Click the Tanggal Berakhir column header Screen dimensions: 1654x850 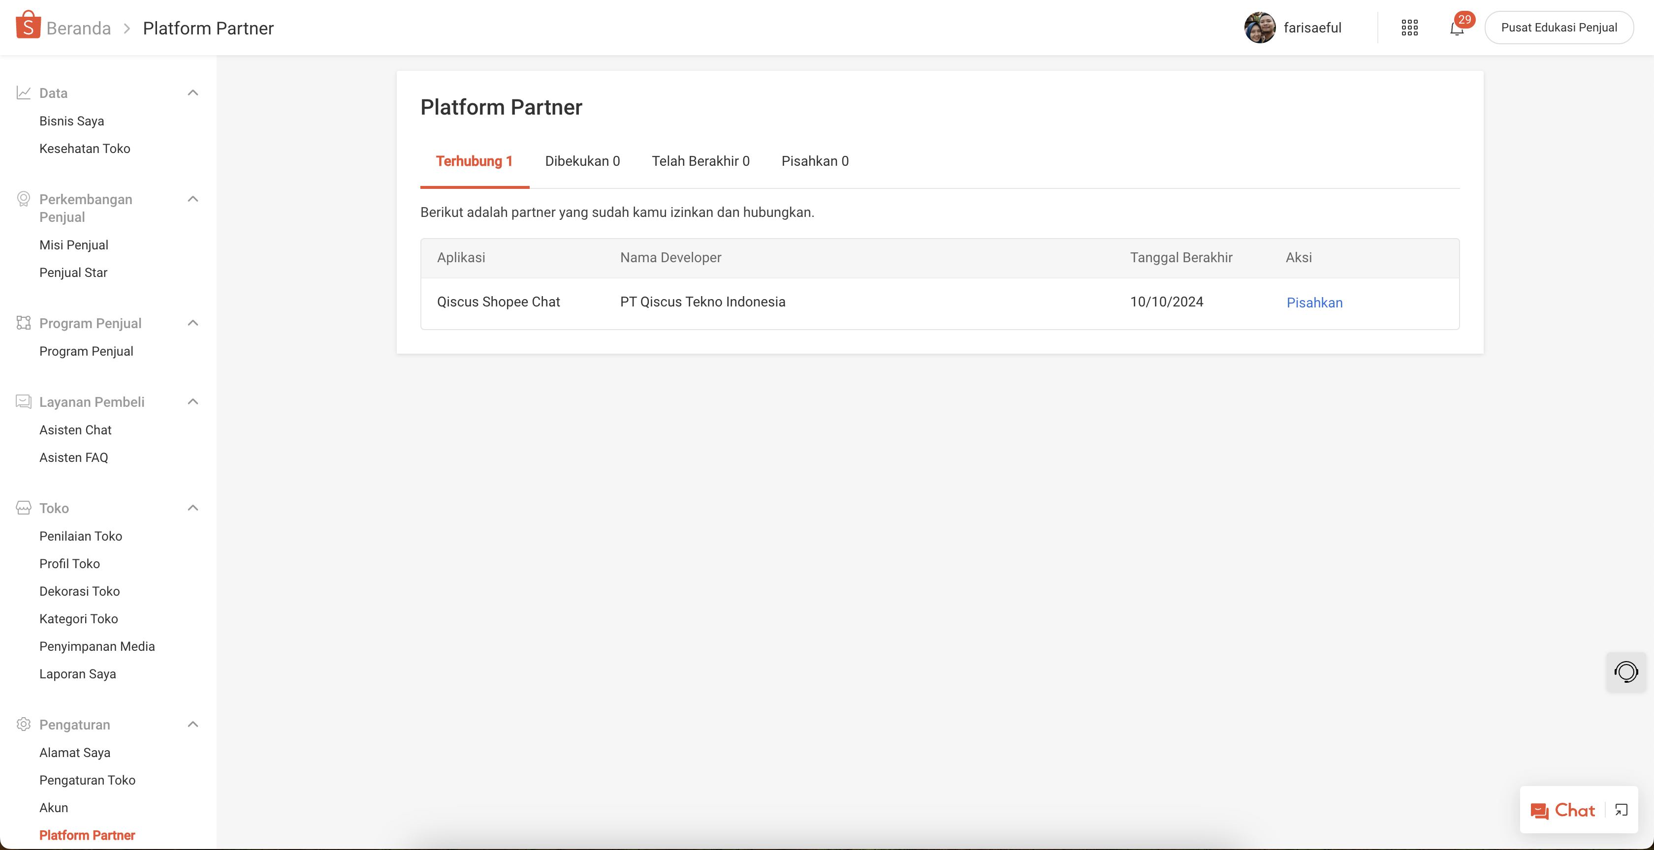tap(1181, 258)
